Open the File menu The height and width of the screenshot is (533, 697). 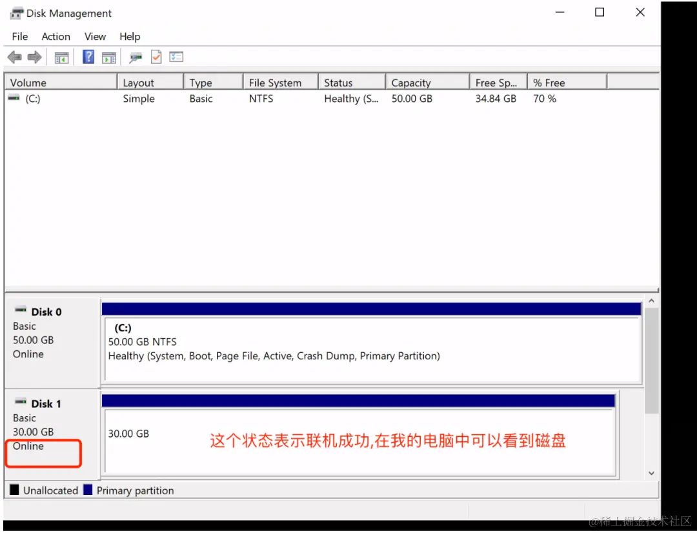[x=20, y=36]
